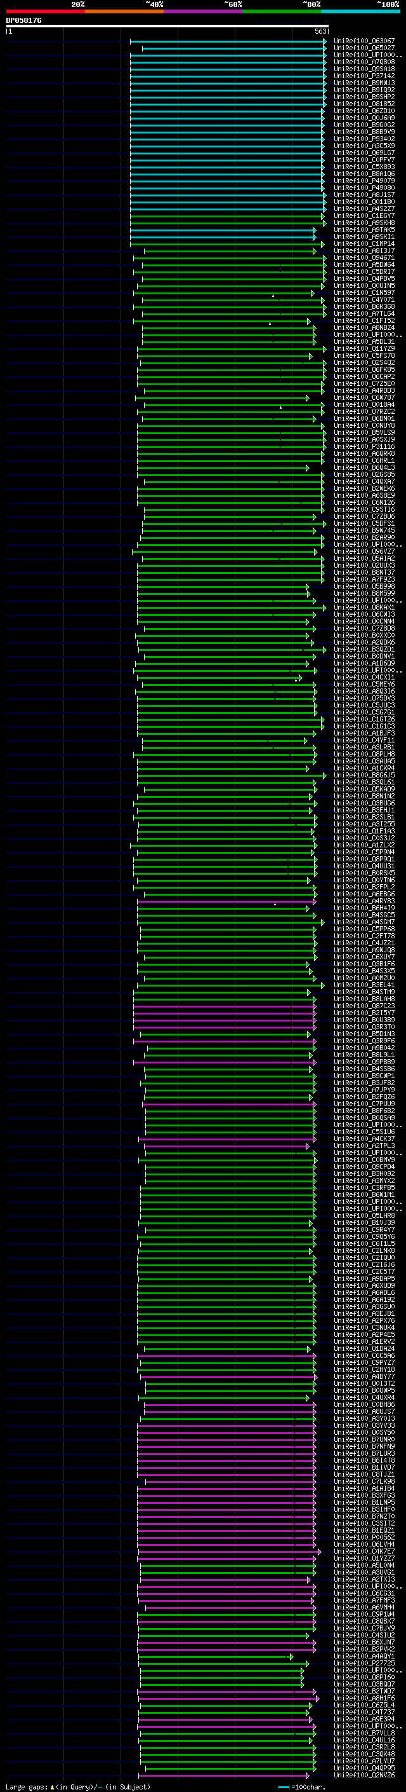Open hit UniRef100_P49079
The height and width of the screenshot is (1792, 406).
364,181
